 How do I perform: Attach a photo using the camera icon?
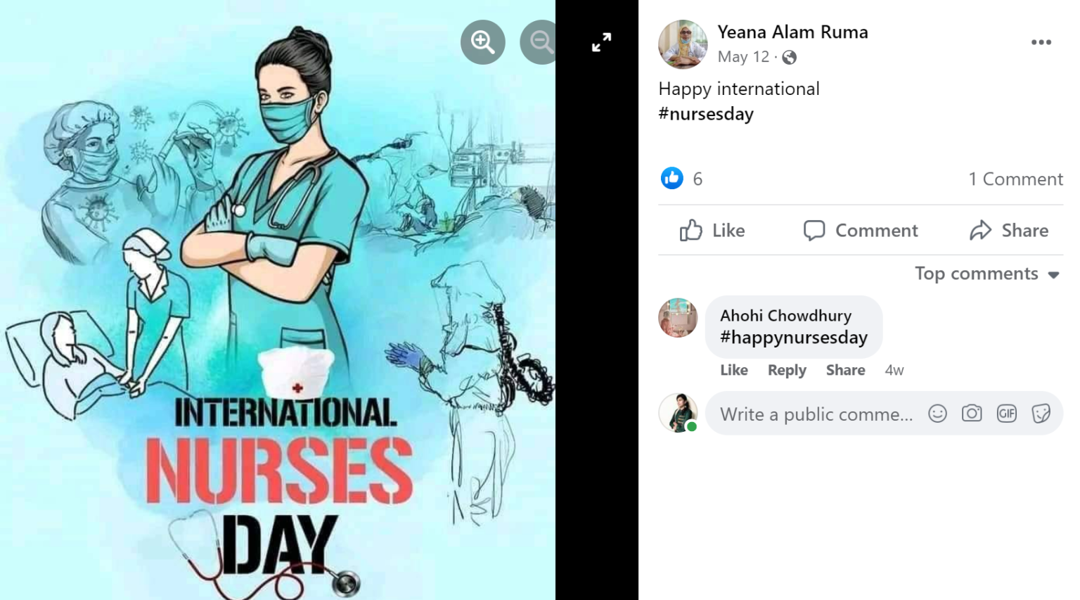[x=972, y=414]
